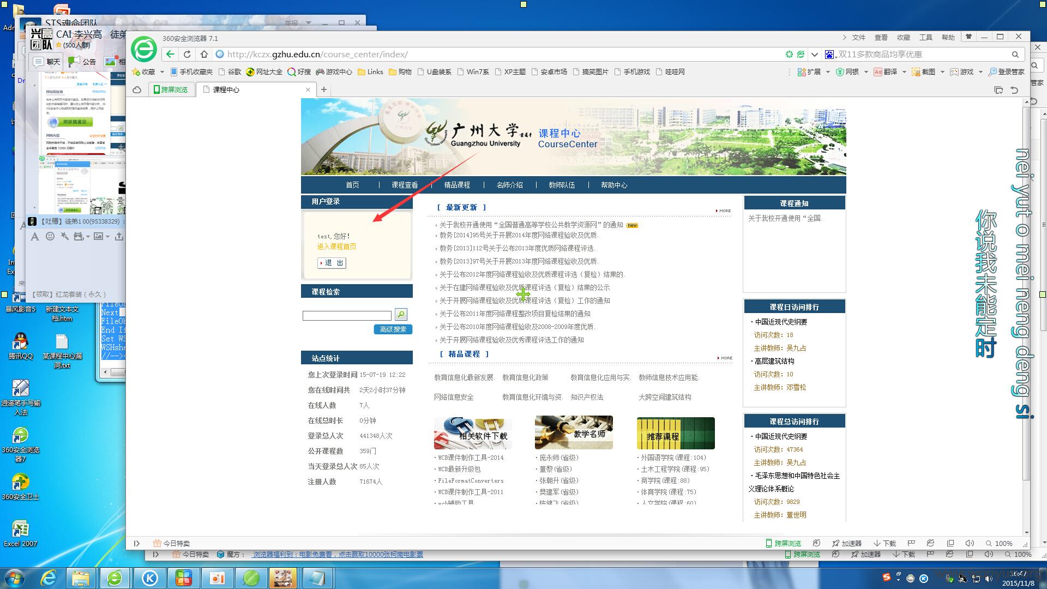The image size is (1047, 589).
Task: Expand the 游戏 dropdown in the toolbar
Action: pyautogui.click(x=980, y=72)
